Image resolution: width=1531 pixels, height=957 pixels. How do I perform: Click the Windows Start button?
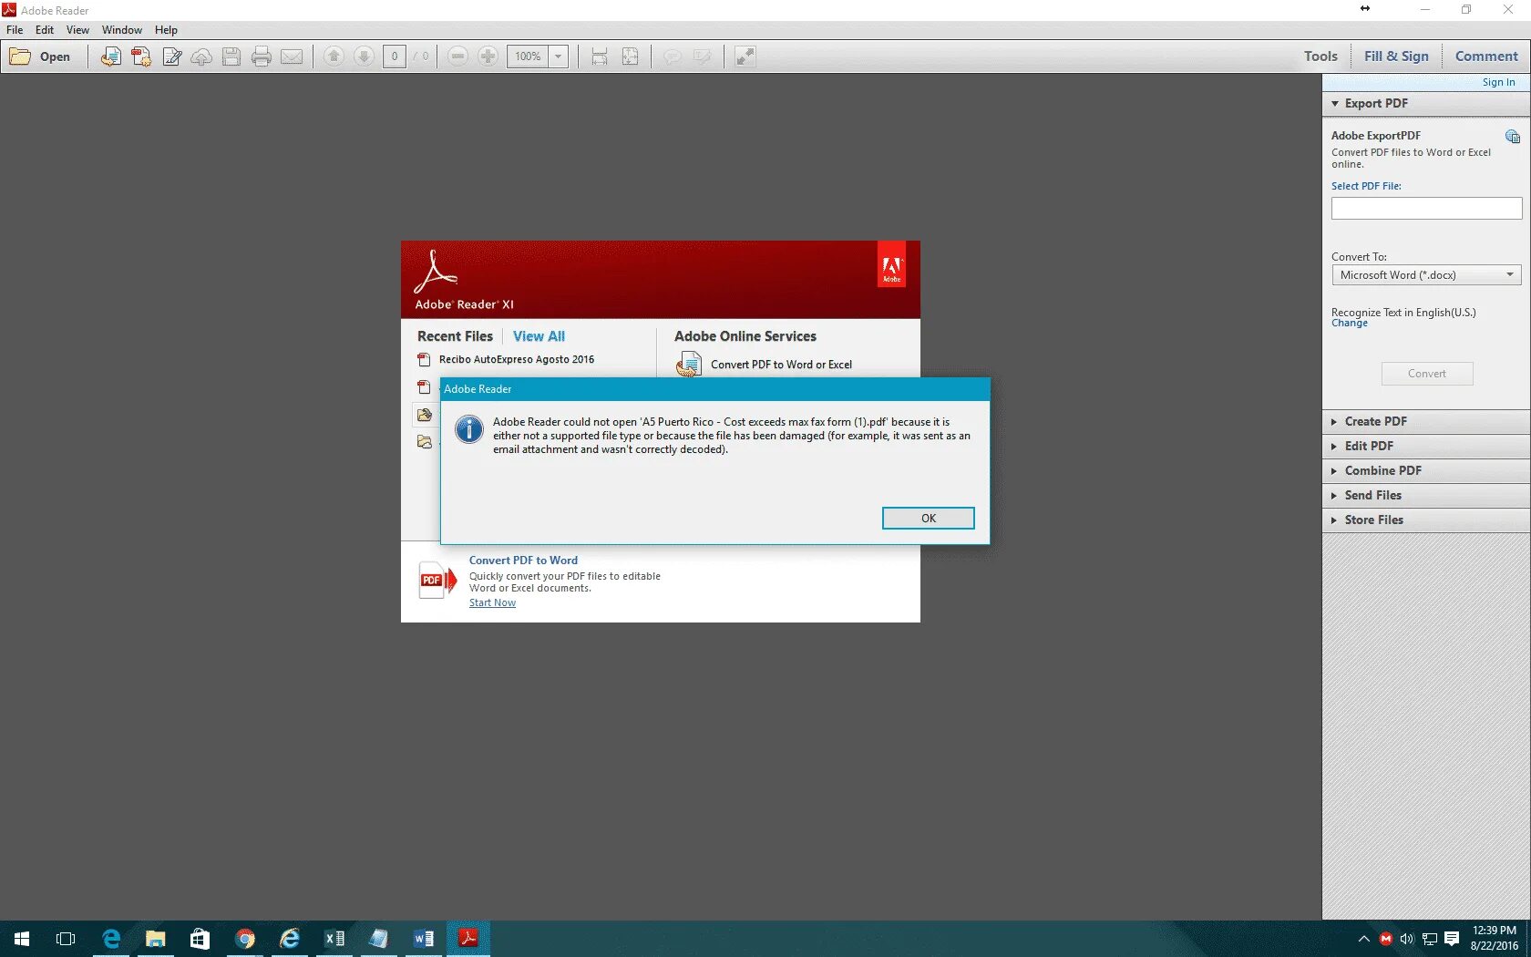tap(22, 939)
